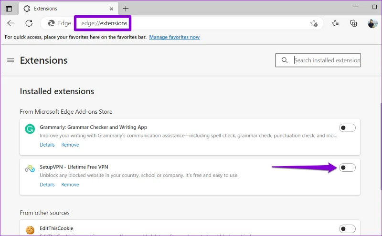Enable the EditThisCookie extension toggle
Image resolution: width=382 pixels, height=236 pixels.
pos(347,229)
